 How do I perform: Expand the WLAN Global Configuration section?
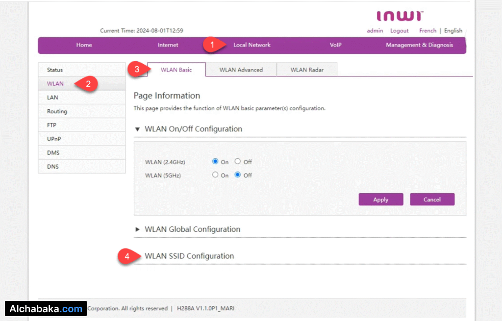pyautogui.click(x=192, y=229)
